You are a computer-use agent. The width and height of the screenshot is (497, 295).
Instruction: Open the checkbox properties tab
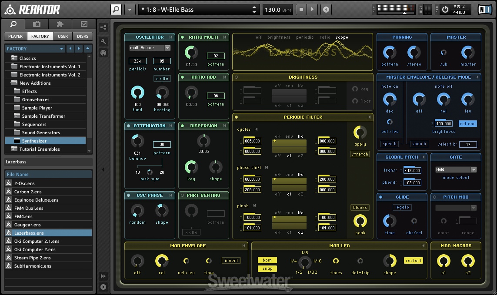83,24
